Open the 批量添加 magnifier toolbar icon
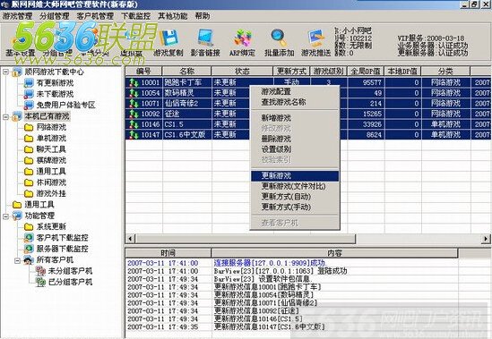Screen dimensions: 492x339 tap(279, 38)
